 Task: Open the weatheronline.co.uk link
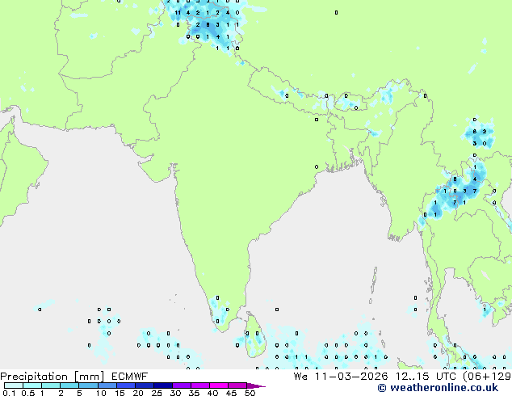pyautogui.click(x=438, y=388)
